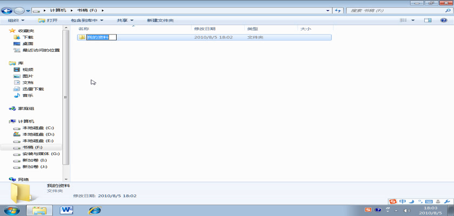Screen dimensions: 454x216
Task: Click the 名称 (Name) column header
Action: pos(84,29)
